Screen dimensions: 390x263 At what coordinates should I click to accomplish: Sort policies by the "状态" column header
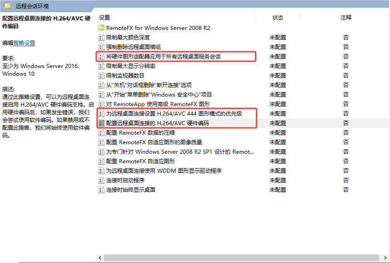(278, 17)
